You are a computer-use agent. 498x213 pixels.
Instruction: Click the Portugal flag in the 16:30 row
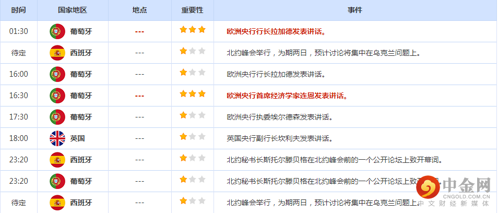coord(57,96)
